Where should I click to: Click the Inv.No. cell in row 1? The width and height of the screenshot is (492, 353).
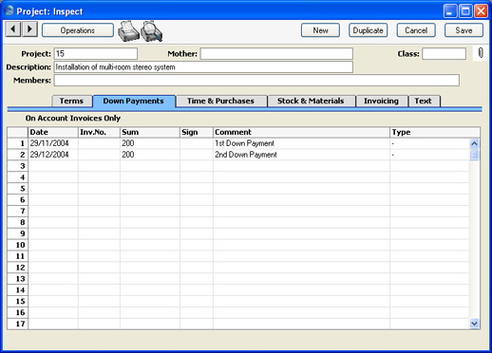(x=99, y=143)
